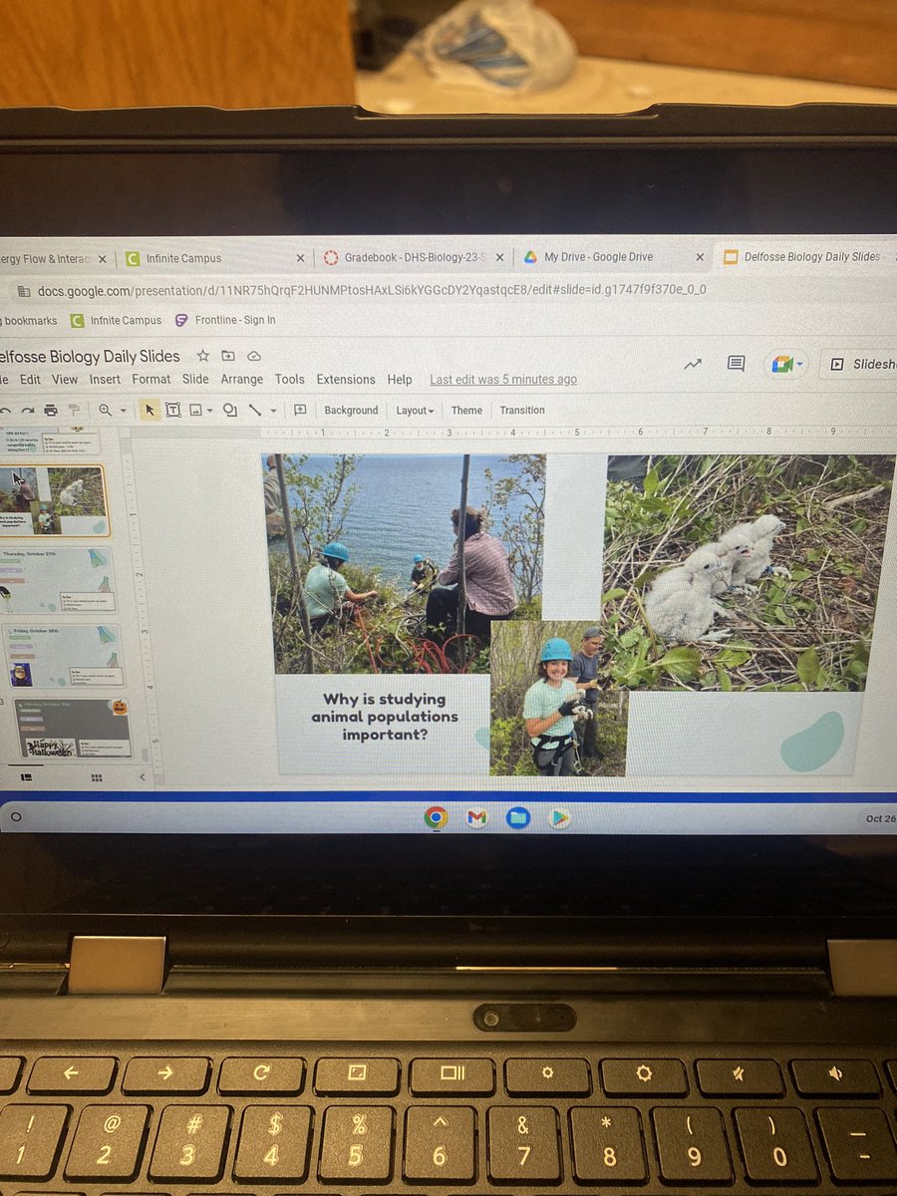Open the Oct 26 date status area
The height and width of the screenshot is (1196, 897).
(x=880, y=818)
